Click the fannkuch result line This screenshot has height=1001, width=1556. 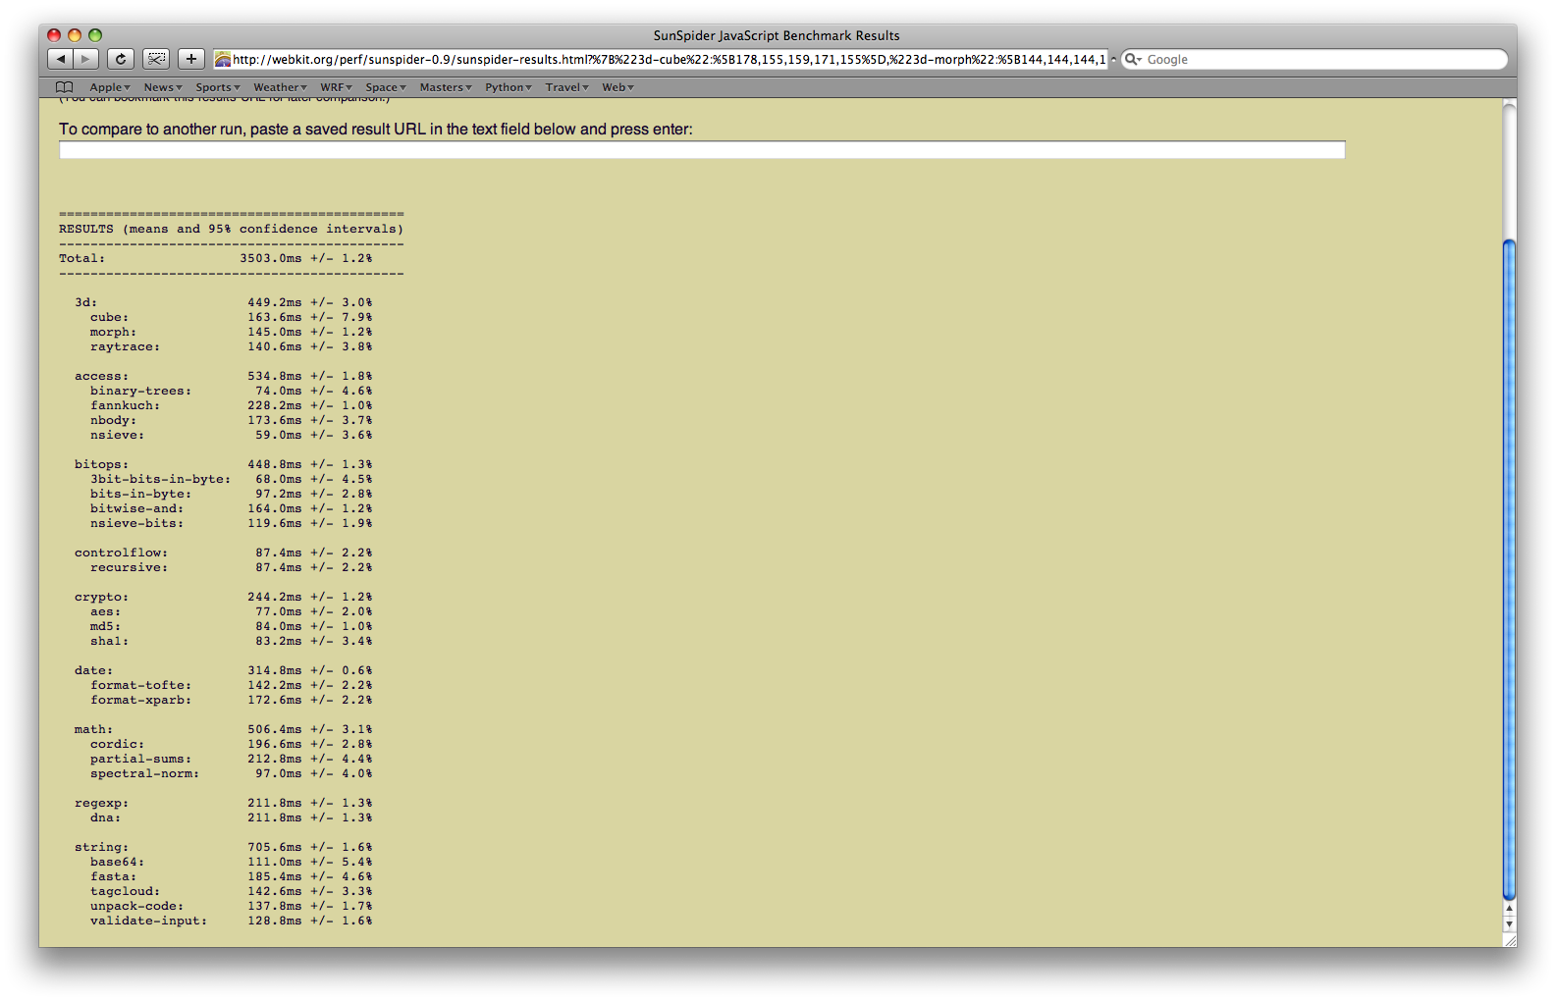tap(232, 406)
